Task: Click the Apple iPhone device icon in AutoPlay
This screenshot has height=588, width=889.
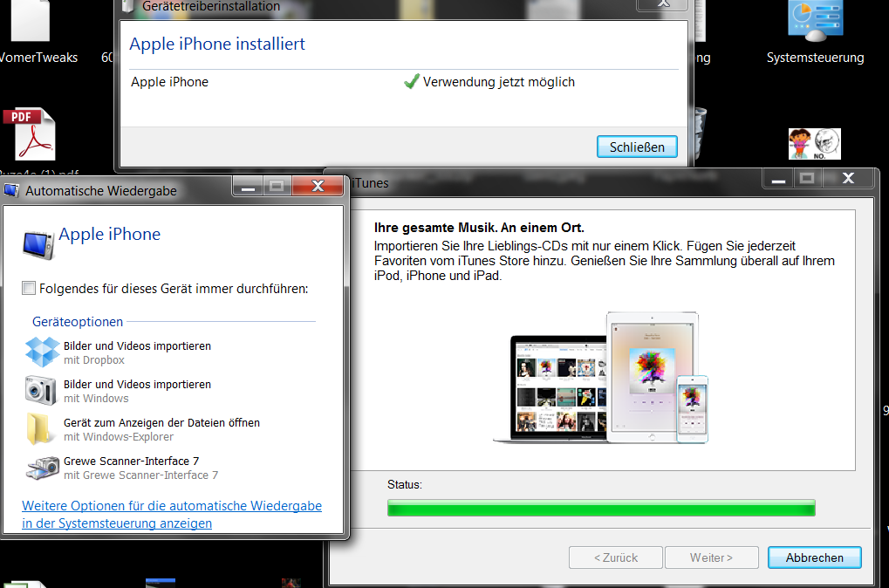Action: (x=38, y=244)
